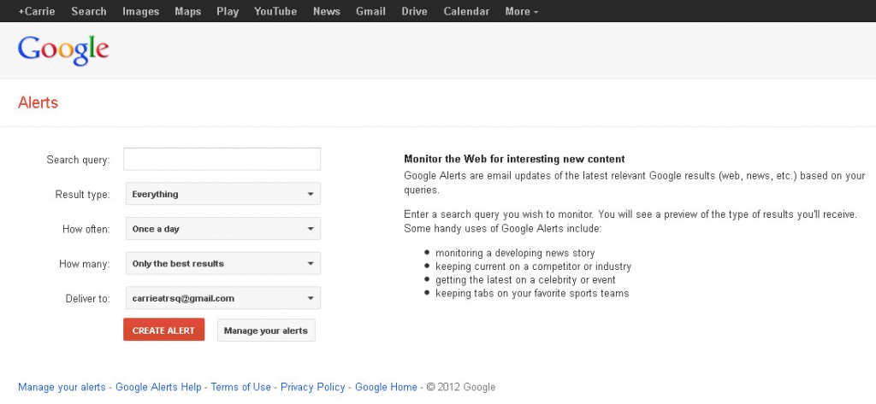Click the Manage your alerts button
The image size is (876, 404).
pos(266,330)
